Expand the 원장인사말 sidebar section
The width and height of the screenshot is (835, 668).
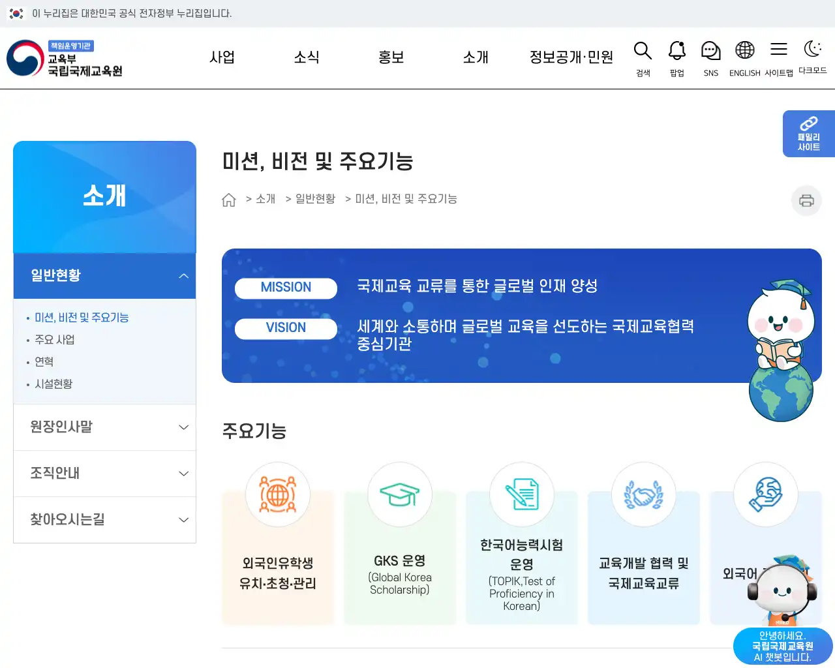(x=104, y=427)
